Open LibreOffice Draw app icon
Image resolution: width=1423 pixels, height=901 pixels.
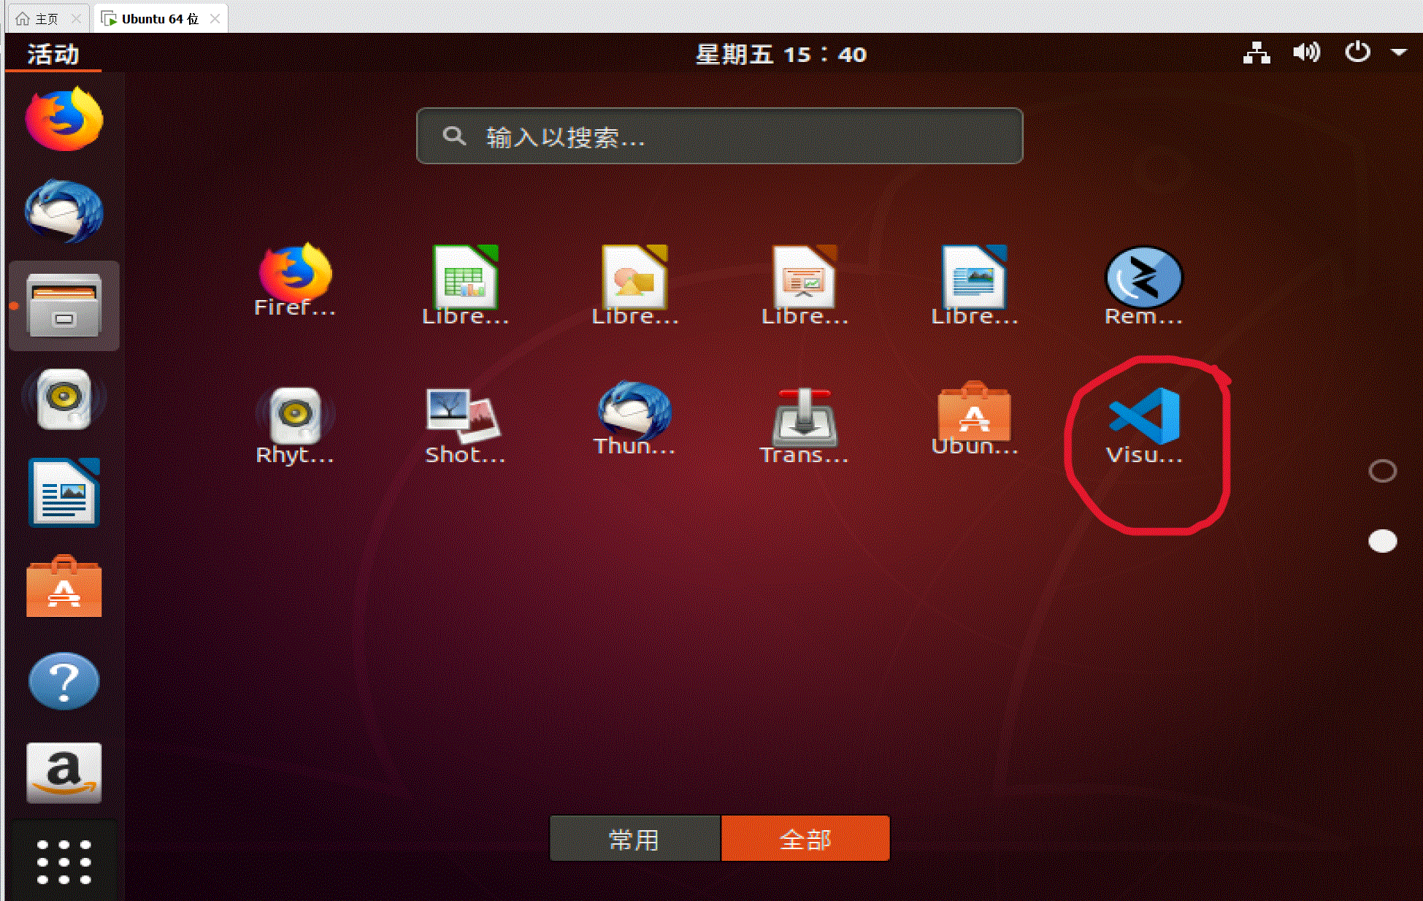click(x=634, y=285)
